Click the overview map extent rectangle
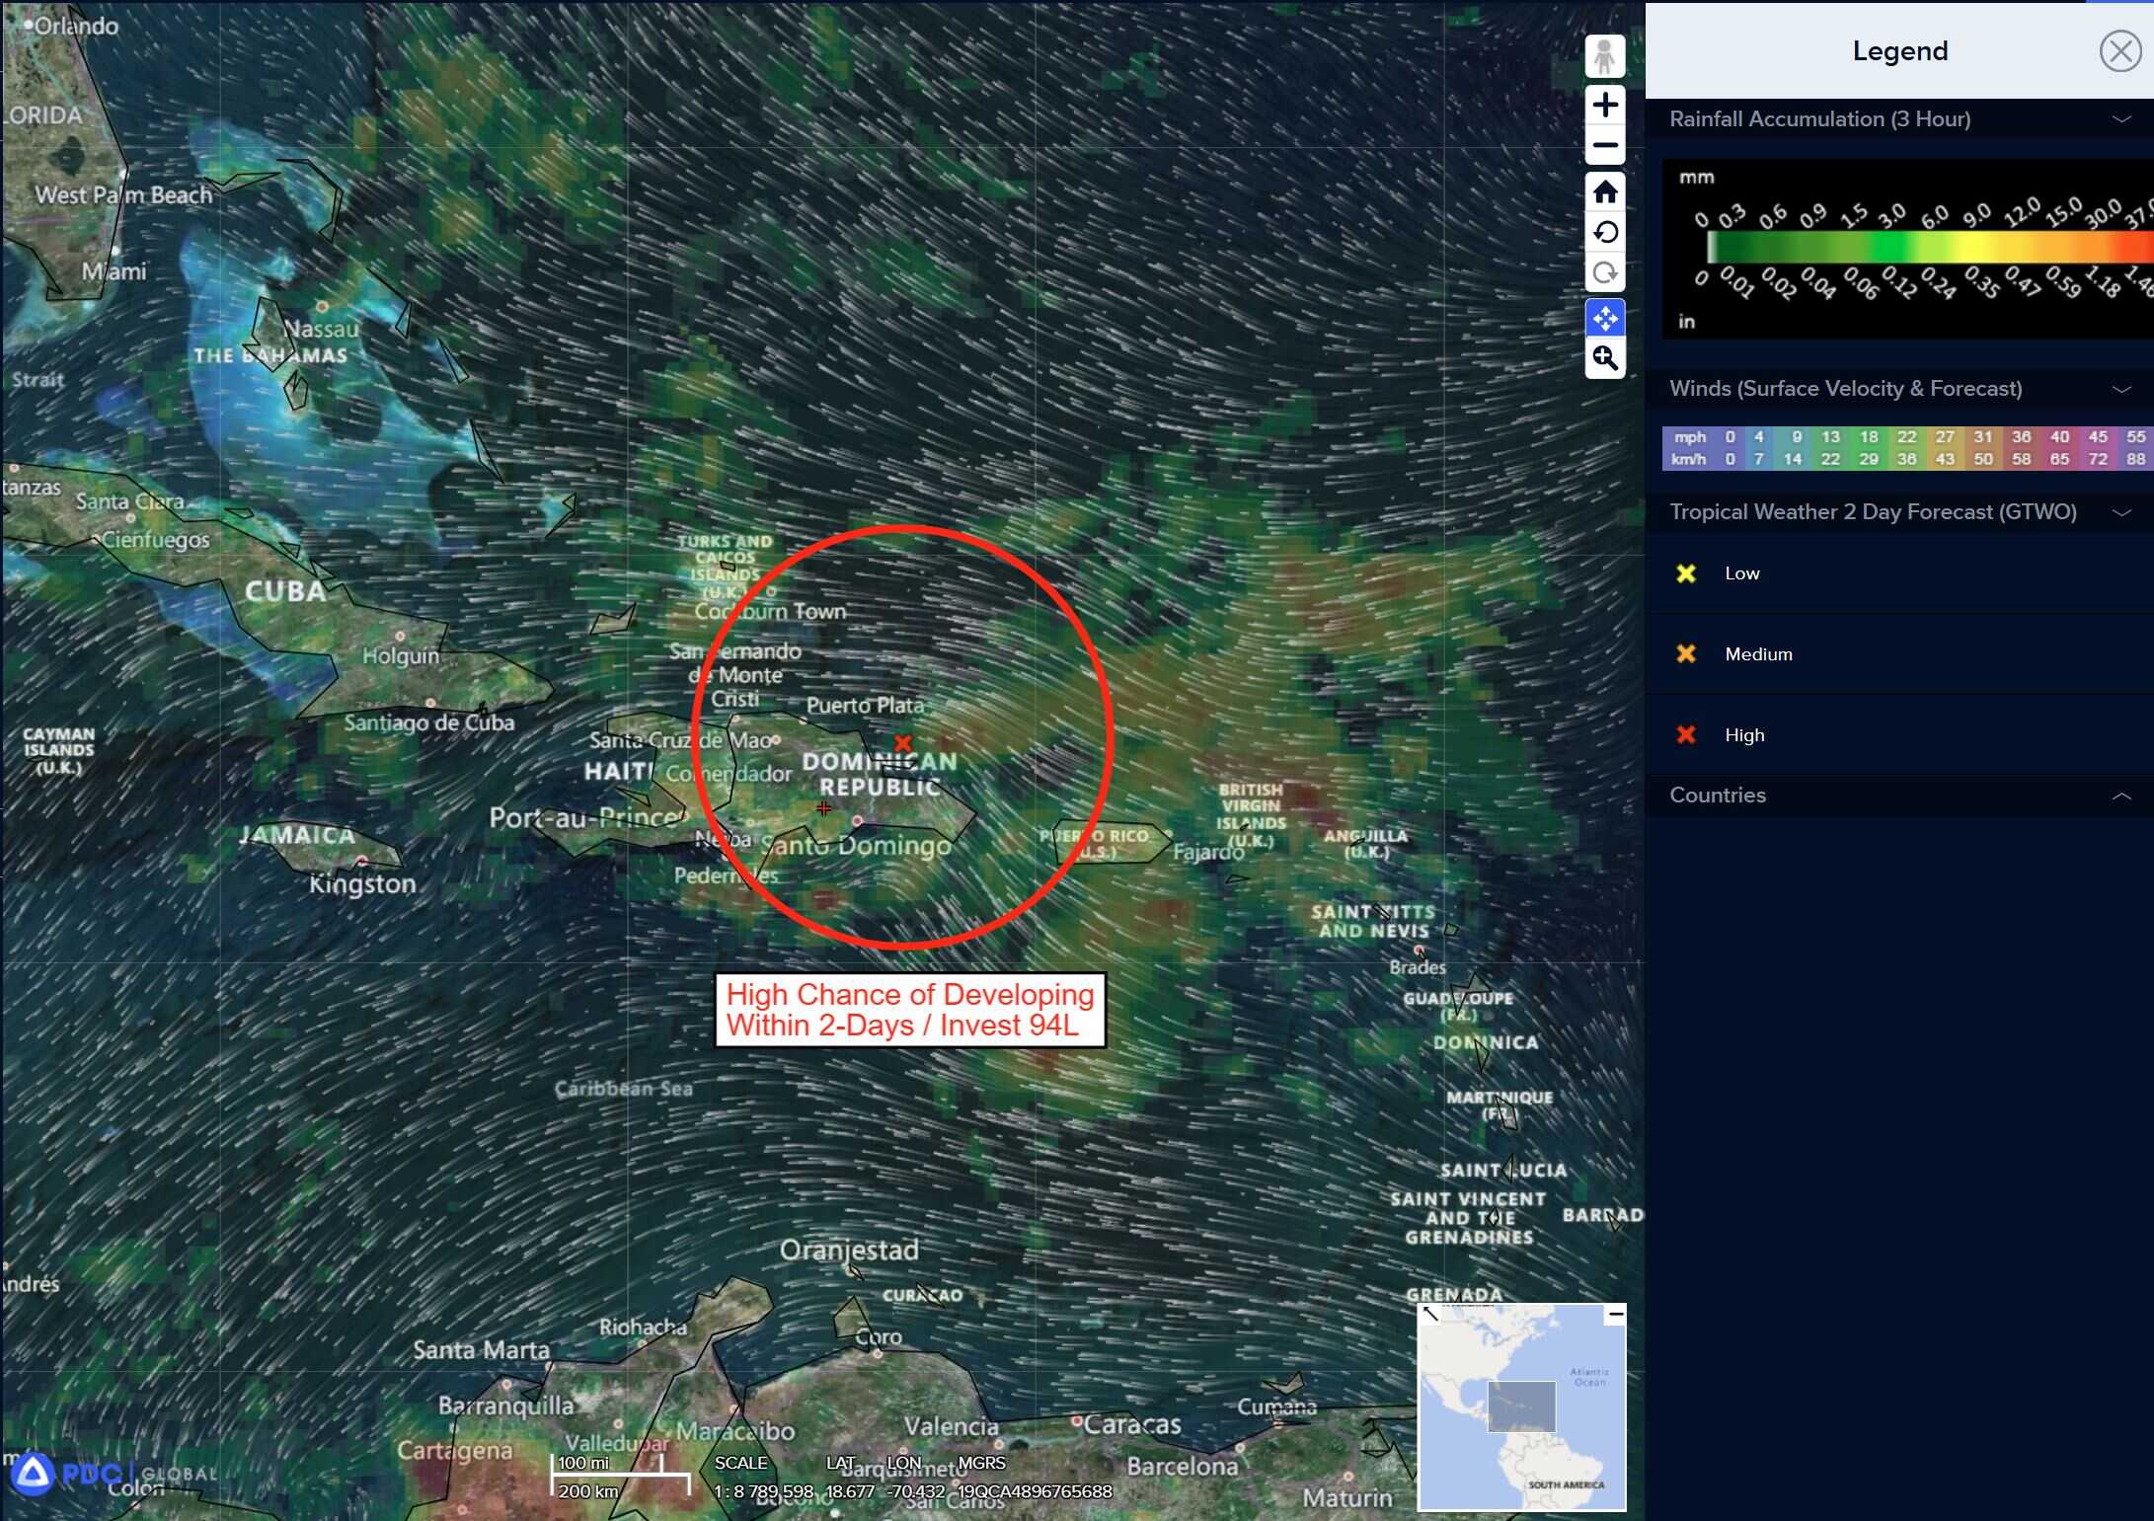Screen dimensions: 2154x1521 point(1521,1407)
